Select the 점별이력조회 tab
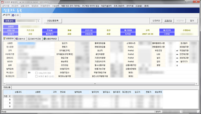The image size is (201, 114). coord(34,39)
